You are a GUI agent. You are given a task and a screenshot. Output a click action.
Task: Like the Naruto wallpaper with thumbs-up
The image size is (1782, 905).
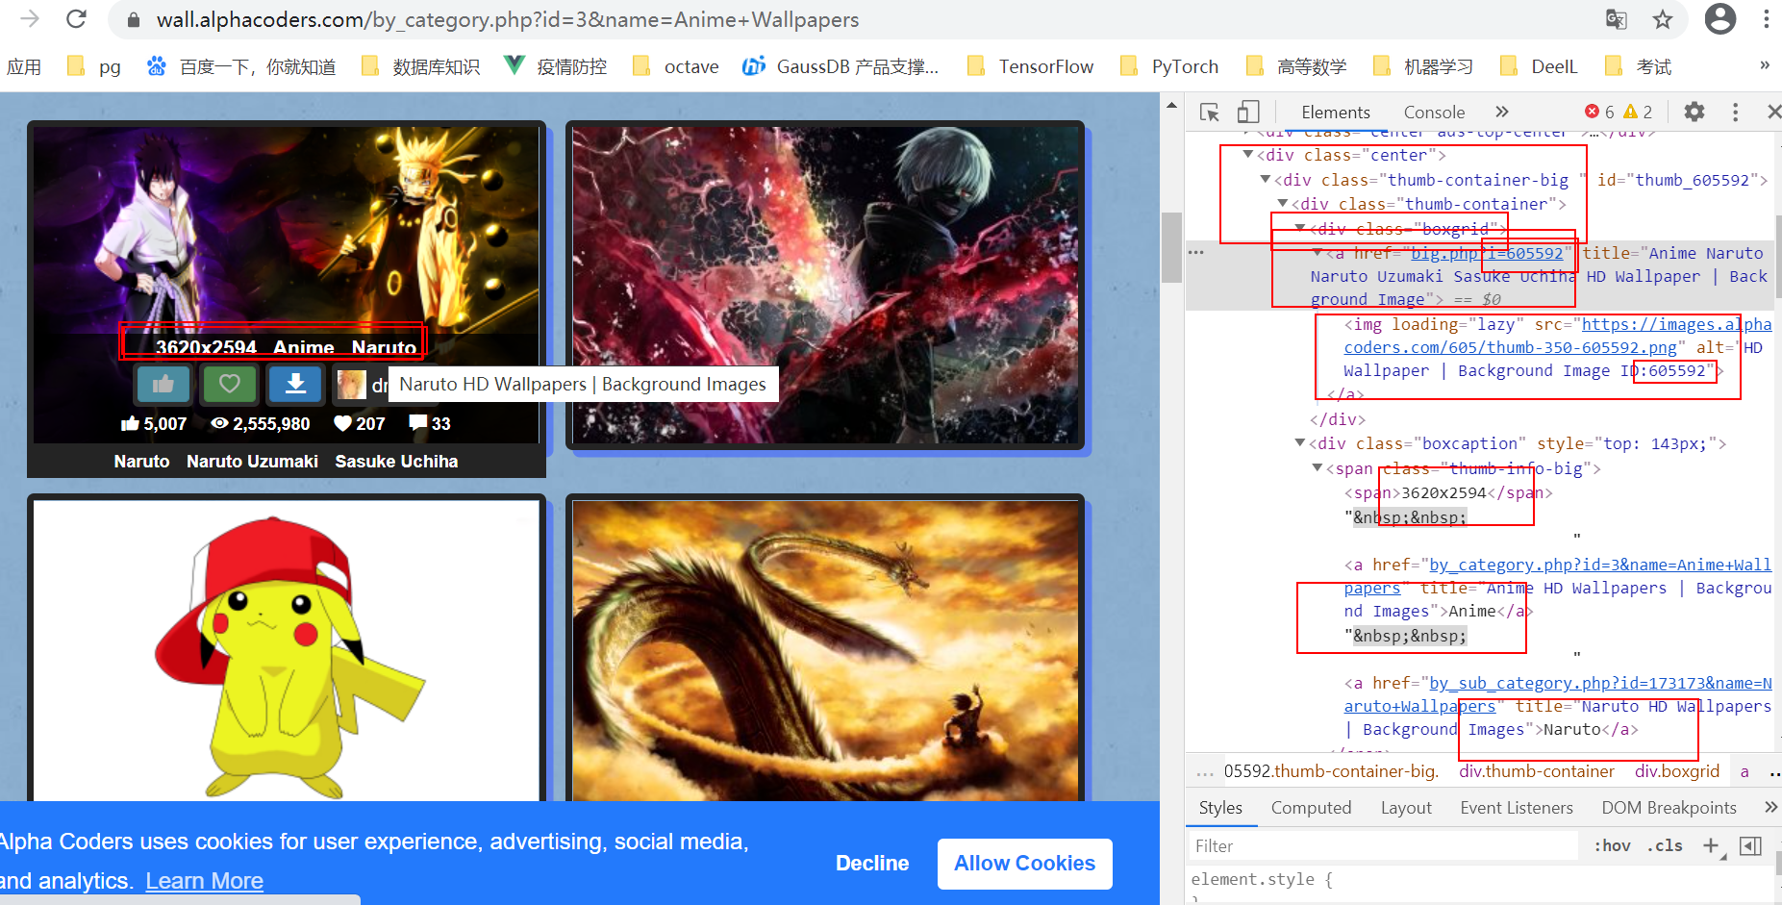point(163,385)
